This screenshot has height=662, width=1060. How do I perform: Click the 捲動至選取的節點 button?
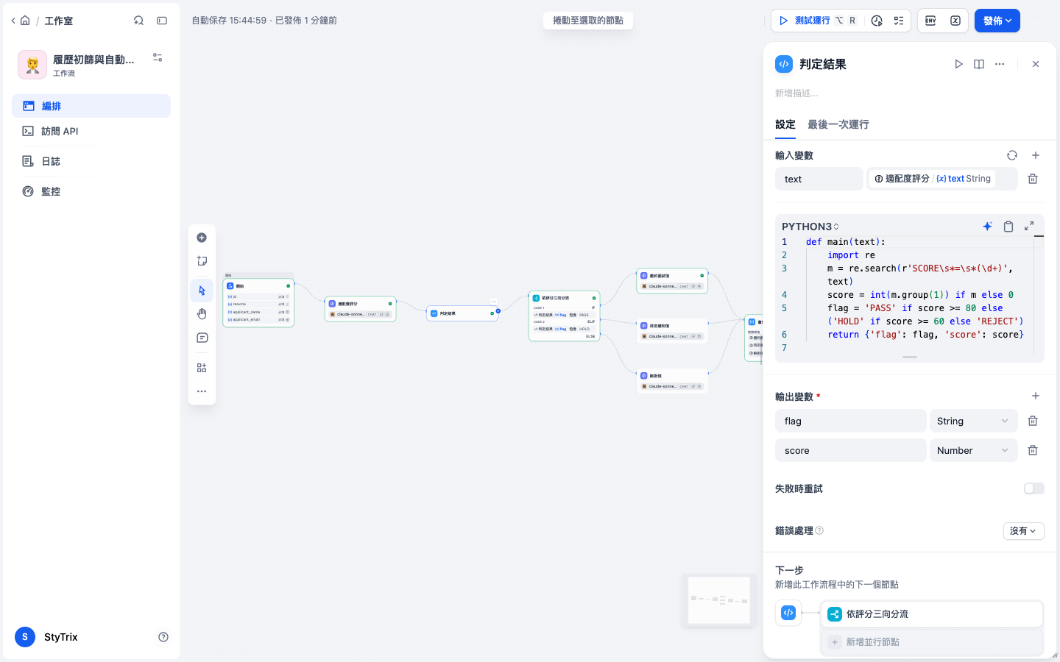(x=588, y=21)
